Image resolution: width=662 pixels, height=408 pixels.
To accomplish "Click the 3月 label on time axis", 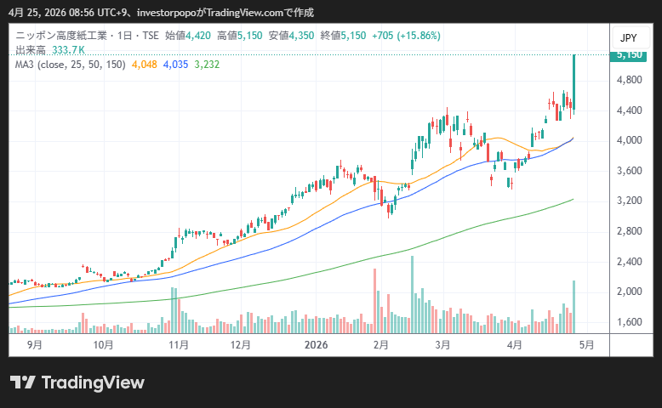I will coord(442,345).
